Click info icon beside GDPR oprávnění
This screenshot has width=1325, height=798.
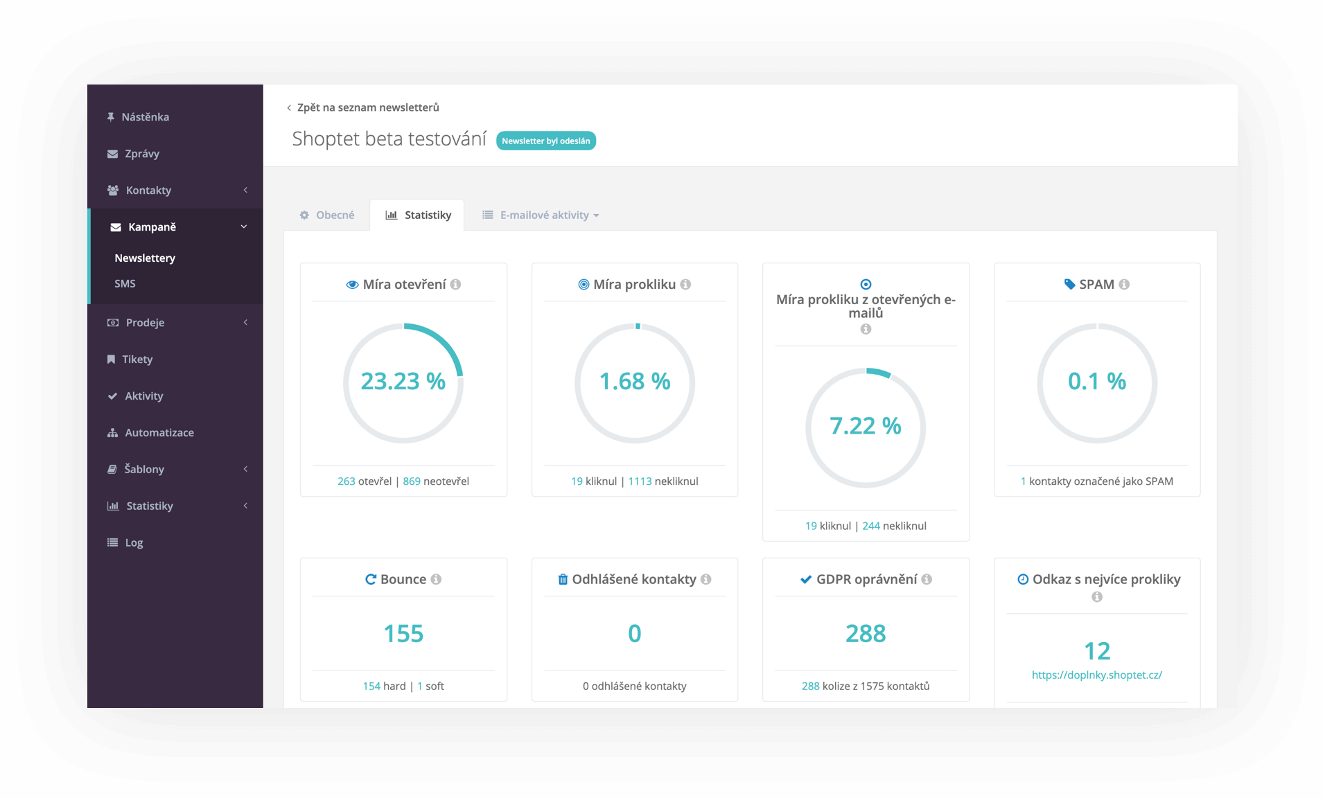(927, 579)
